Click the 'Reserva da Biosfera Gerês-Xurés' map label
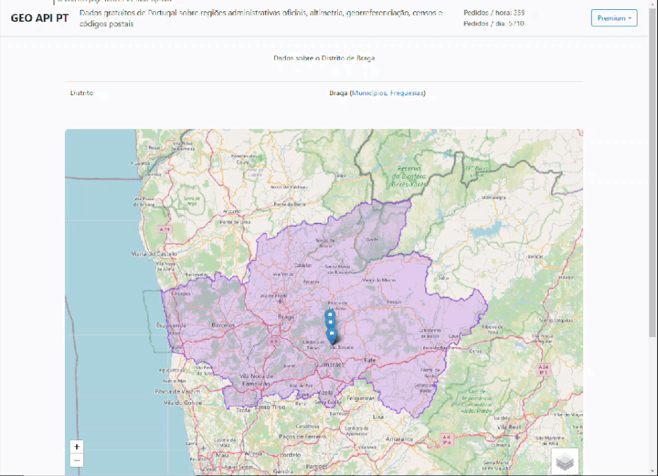Viewport: 658px width, 476px height. 409,176
